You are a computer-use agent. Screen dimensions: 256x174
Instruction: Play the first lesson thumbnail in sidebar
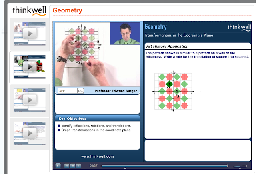[30, 34]
